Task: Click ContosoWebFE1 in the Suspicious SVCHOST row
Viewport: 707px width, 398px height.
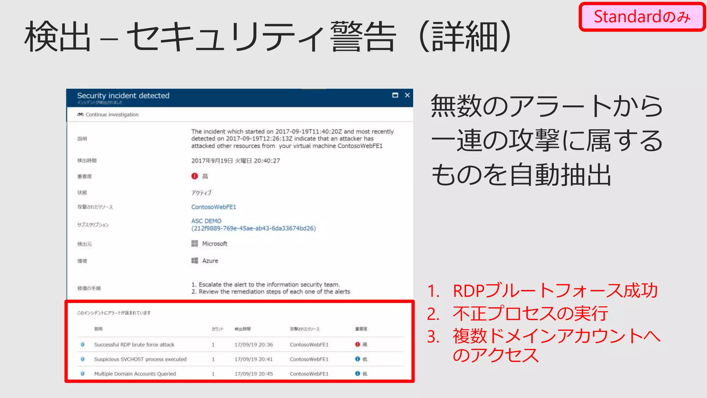Action: 309,359
